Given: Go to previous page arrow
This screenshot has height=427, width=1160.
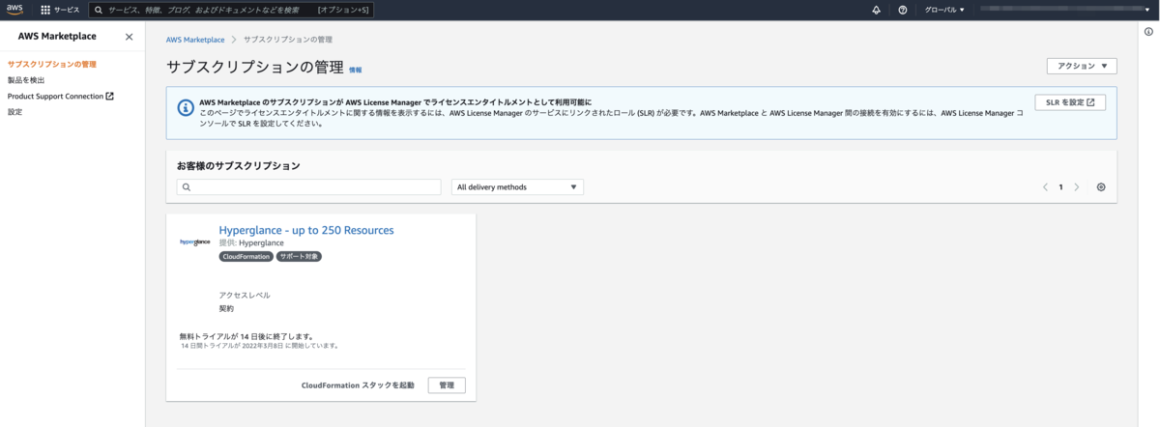Looking at the screenshot, I should (x=1045, y=187).
